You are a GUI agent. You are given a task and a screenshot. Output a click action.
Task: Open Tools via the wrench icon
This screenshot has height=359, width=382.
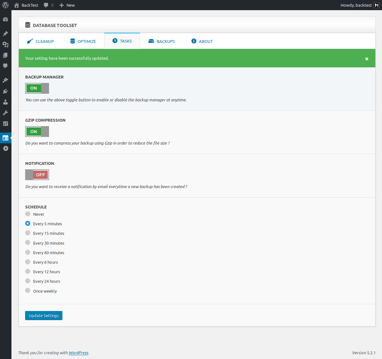[x=5, y=113]
